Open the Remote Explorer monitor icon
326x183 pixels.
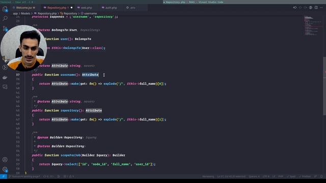coord(5,87)
